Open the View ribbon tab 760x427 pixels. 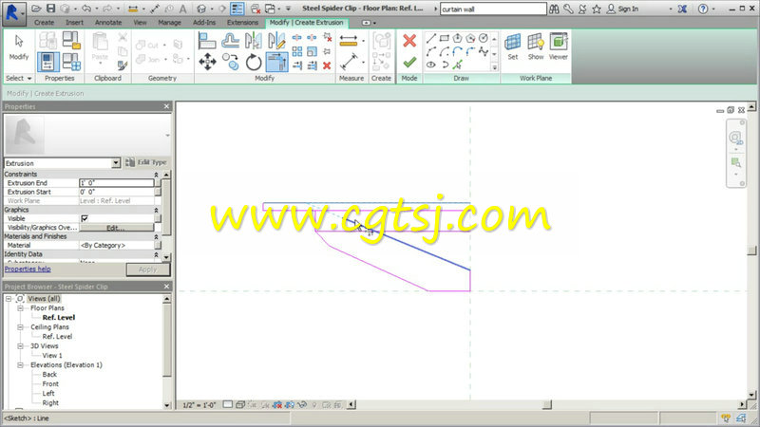point(140,23)
